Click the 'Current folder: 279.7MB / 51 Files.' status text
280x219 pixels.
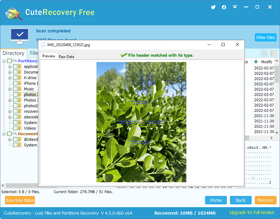[x=83, y=192]
